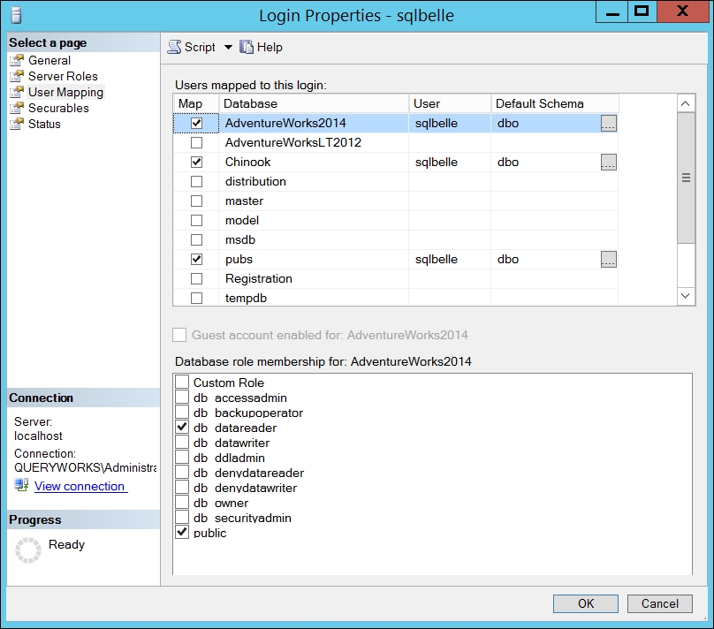Viewport: 714px width, 629px height.
Task: Click the View connection icon
Action: click(x=21, y=485)
